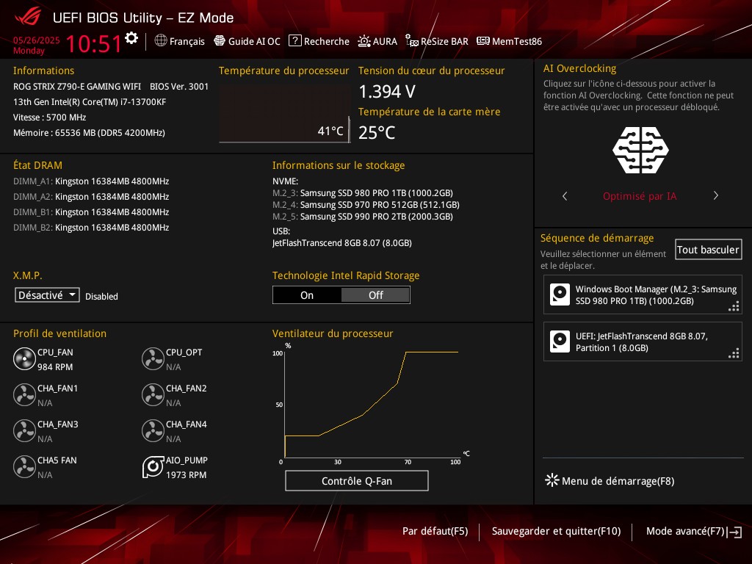Click the CPU_OPT fan icon
752x564 pixels.
153,358
